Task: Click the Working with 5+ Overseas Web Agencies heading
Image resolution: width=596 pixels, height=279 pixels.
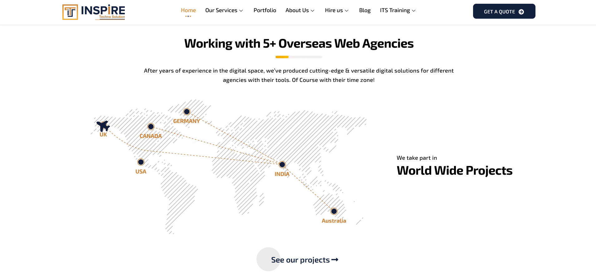Action: pyautogui.click(x=299, y=44)
